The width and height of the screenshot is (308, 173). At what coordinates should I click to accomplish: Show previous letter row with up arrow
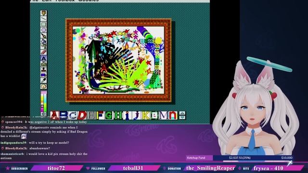pos(182,113)
